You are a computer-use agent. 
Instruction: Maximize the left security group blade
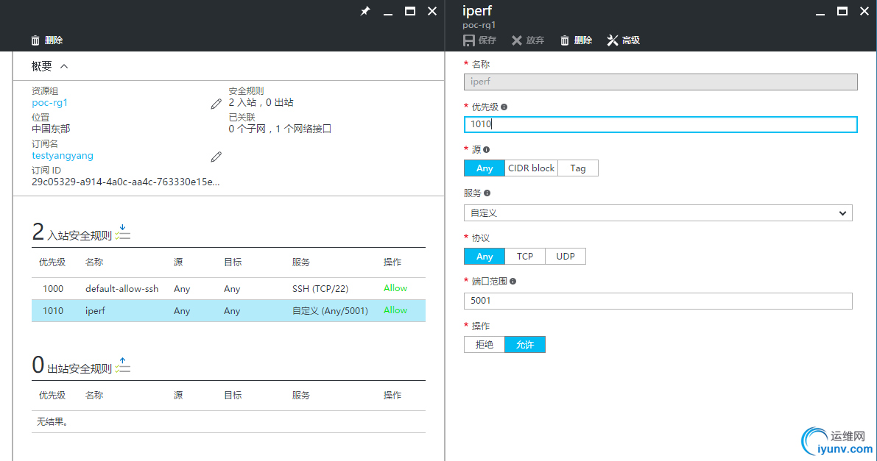[410, 11]
